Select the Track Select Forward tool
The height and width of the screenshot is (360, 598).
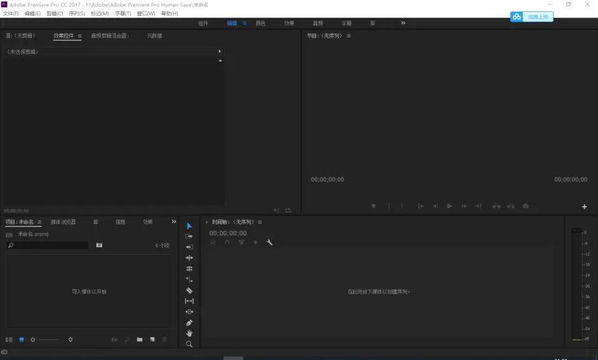(x=189, y=236)
